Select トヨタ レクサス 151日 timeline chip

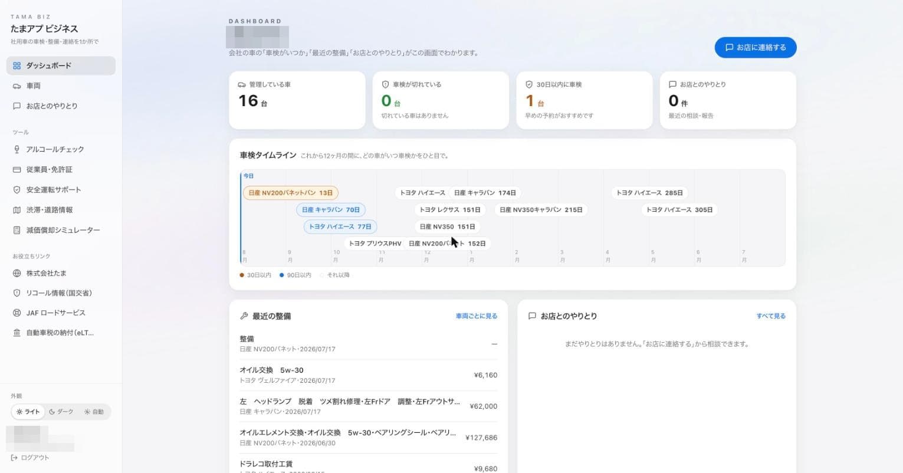[450, 209]
